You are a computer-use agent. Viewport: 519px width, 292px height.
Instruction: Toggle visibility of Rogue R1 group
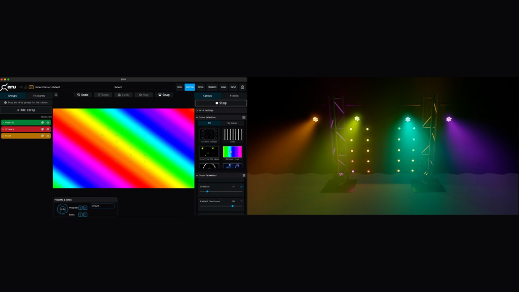[x=48, y=123]
